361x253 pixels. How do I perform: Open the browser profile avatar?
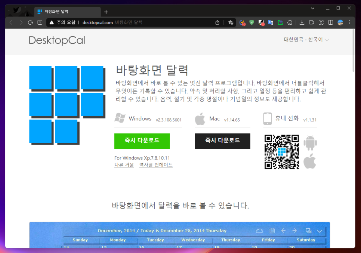tap(340, 22)
